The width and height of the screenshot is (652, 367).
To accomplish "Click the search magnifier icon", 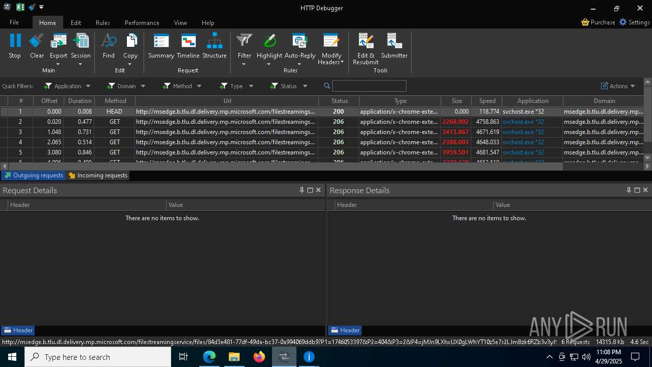I will pos(327,86).
